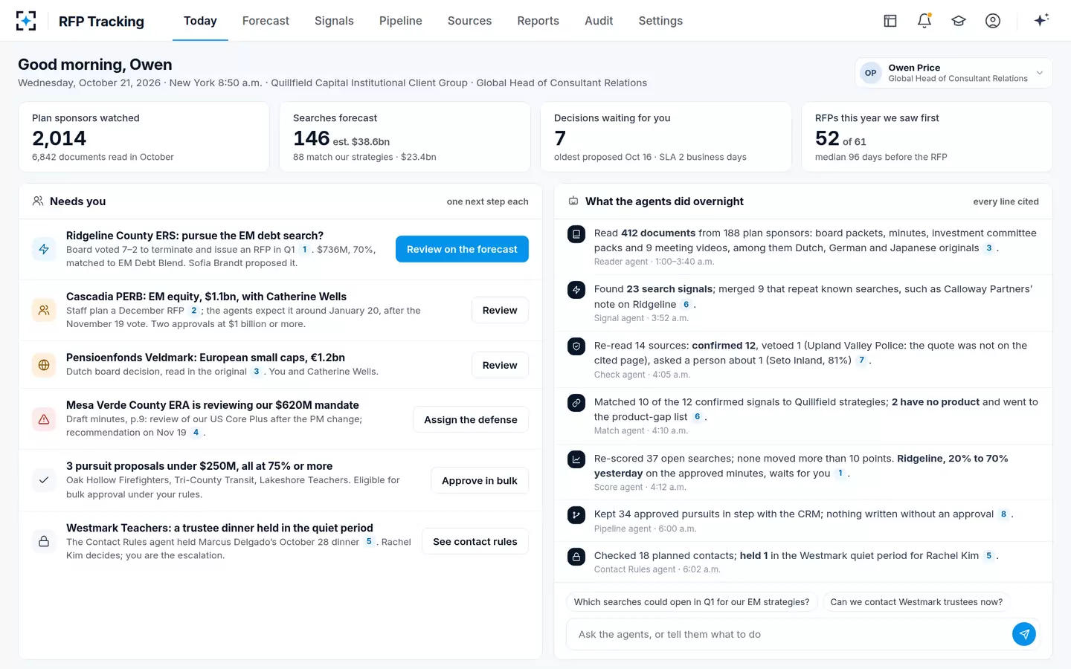Click the agents overnight panel header icon
Viewport: 1071px width, 669px height.
(573, 201)
